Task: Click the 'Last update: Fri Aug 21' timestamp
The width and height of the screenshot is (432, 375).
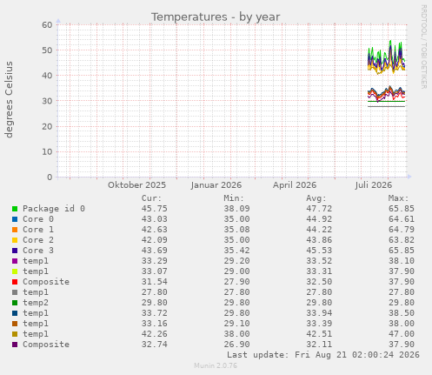Action: [x=323, y=355]
